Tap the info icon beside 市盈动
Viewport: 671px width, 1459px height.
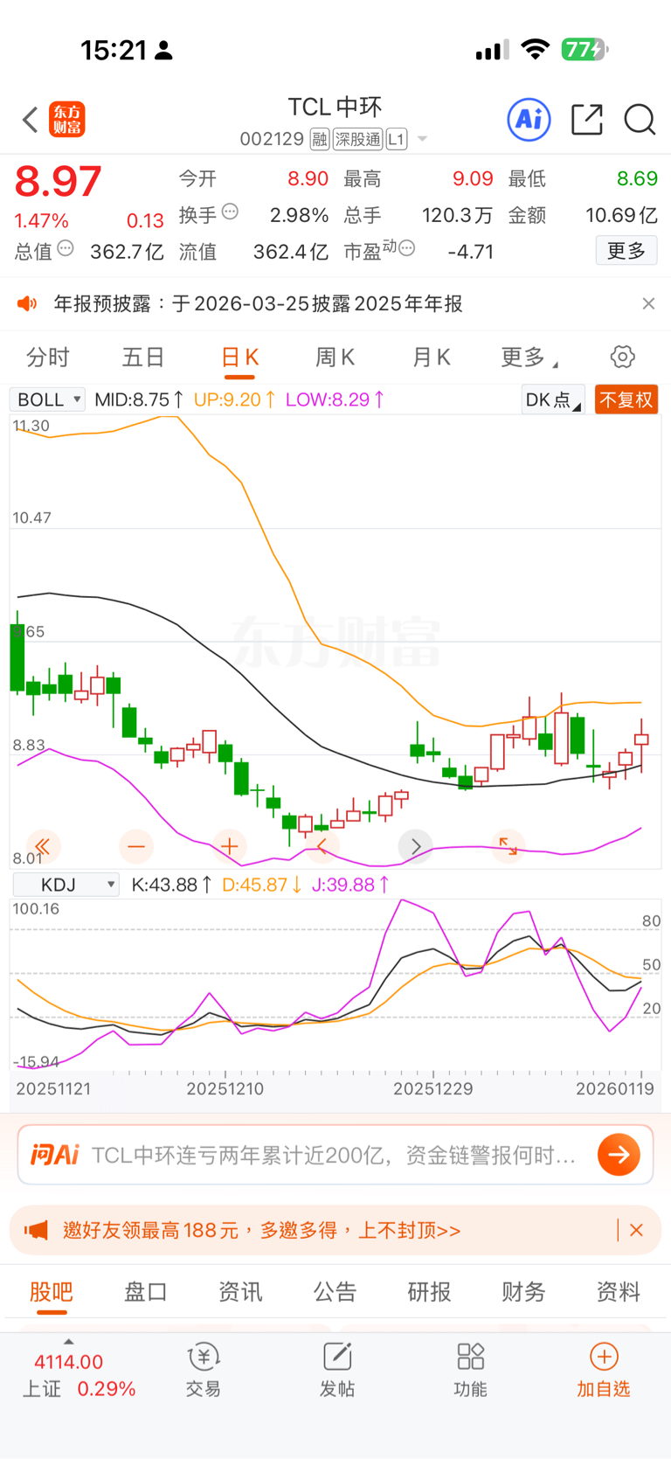click(406, 249)
